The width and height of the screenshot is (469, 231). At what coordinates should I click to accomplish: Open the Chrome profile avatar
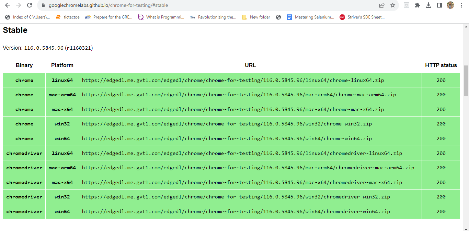coord(450,5)
